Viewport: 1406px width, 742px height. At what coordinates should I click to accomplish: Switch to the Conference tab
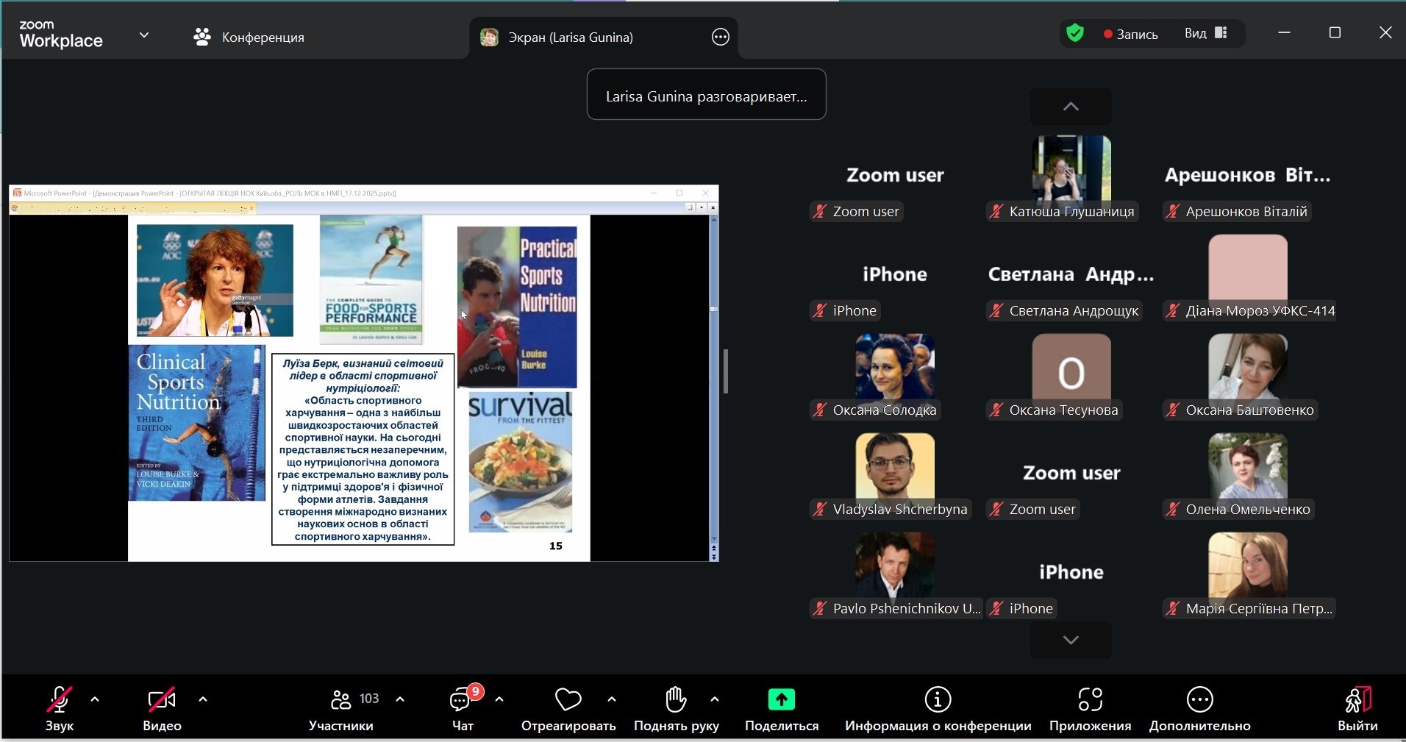(x=249, y=37)
